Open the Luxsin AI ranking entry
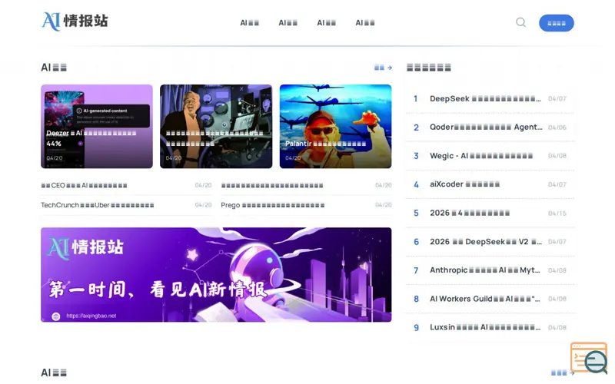 point(490,328)
